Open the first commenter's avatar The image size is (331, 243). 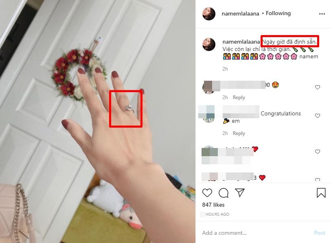pyautogui.click(x=208, y=87)
